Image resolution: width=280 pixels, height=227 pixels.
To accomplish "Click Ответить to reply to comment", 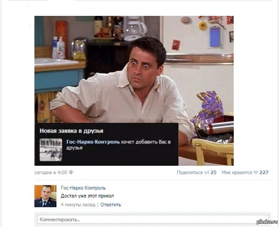I will (111, 205).
